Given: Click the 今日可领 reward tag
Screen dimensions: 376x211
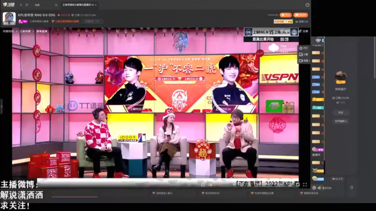Looking at the screenshot, I should [283, 22].
